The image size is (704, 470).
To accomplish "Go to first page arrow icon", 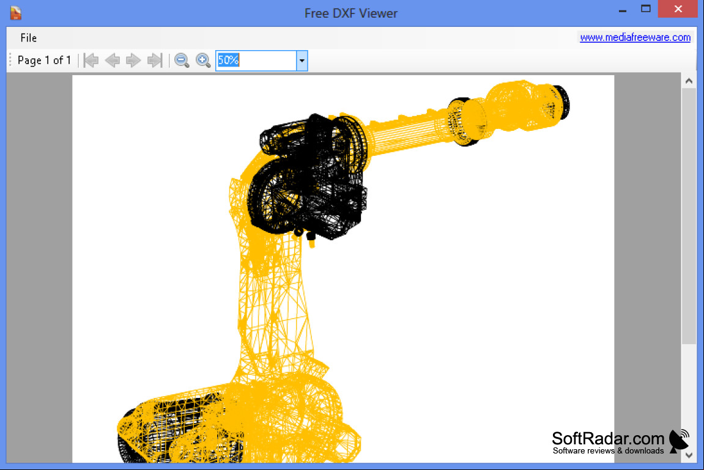I will click(x=91, y=60).
